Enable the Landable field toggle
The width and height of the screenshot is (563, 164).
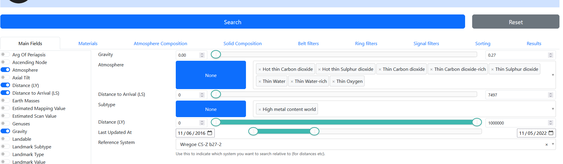point(5,139)
